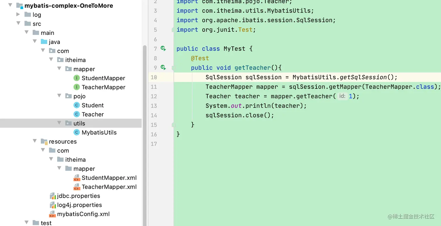This screenshot has width=441, height=226.
Task: Click the log folder icon
Action: point(28,15)
